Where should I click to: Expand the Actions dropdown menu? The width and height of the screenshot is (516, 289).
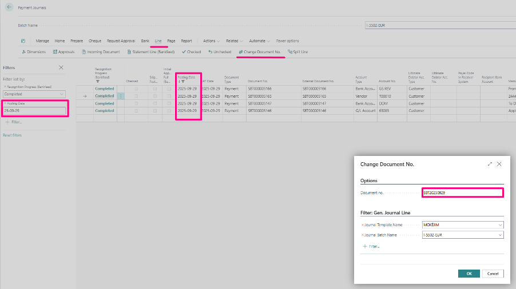[211, 41]
